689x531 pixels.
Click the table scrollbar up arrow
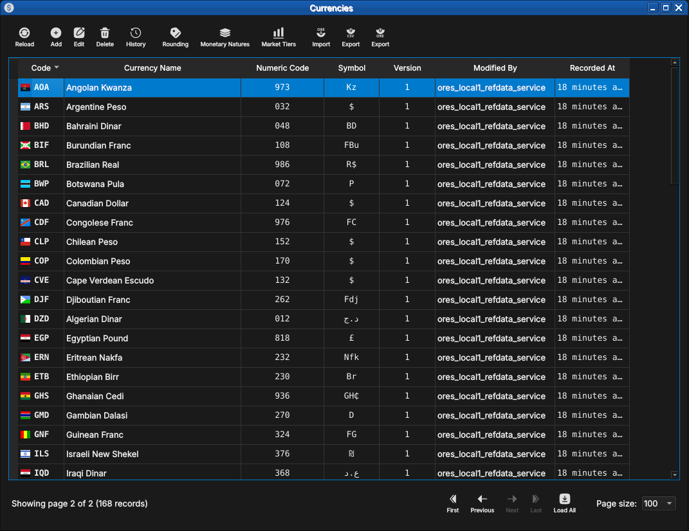(674, 63)
